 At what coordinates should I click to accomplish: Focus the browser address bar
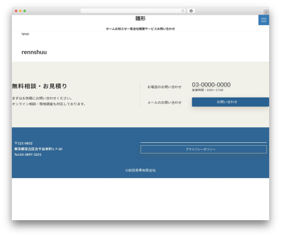[133, 11]
